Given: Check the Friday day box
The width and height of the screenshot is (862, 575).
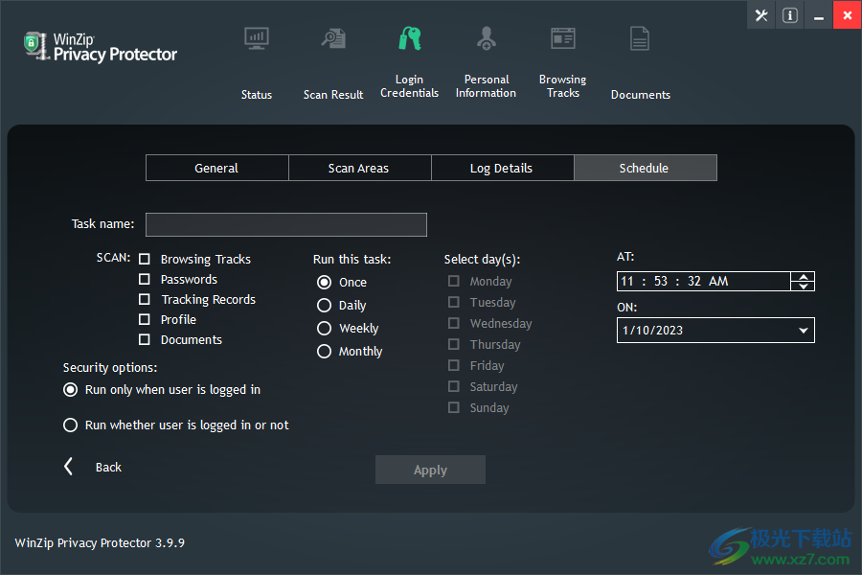Looking at the screenshot, I should click(454, 365).
